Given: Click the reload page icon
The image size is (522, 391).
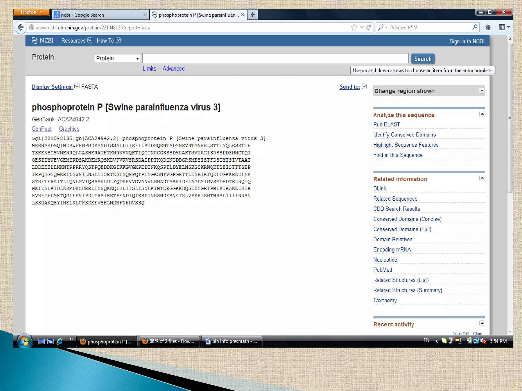Looking at the screenshot, I should [x=368, y=27].
